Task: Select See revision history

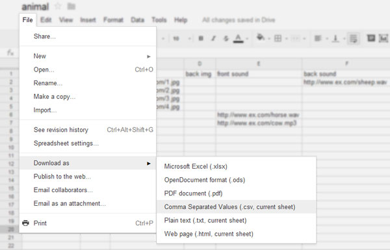Action: coord(88,130)
